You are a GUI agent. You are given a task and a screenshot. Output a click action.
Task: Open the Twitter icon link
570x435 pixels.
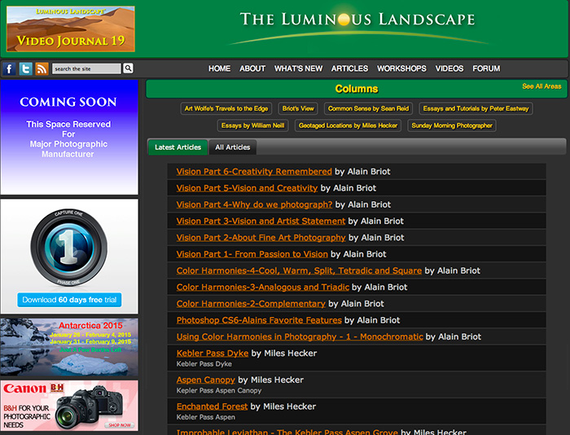click(26, 69)
